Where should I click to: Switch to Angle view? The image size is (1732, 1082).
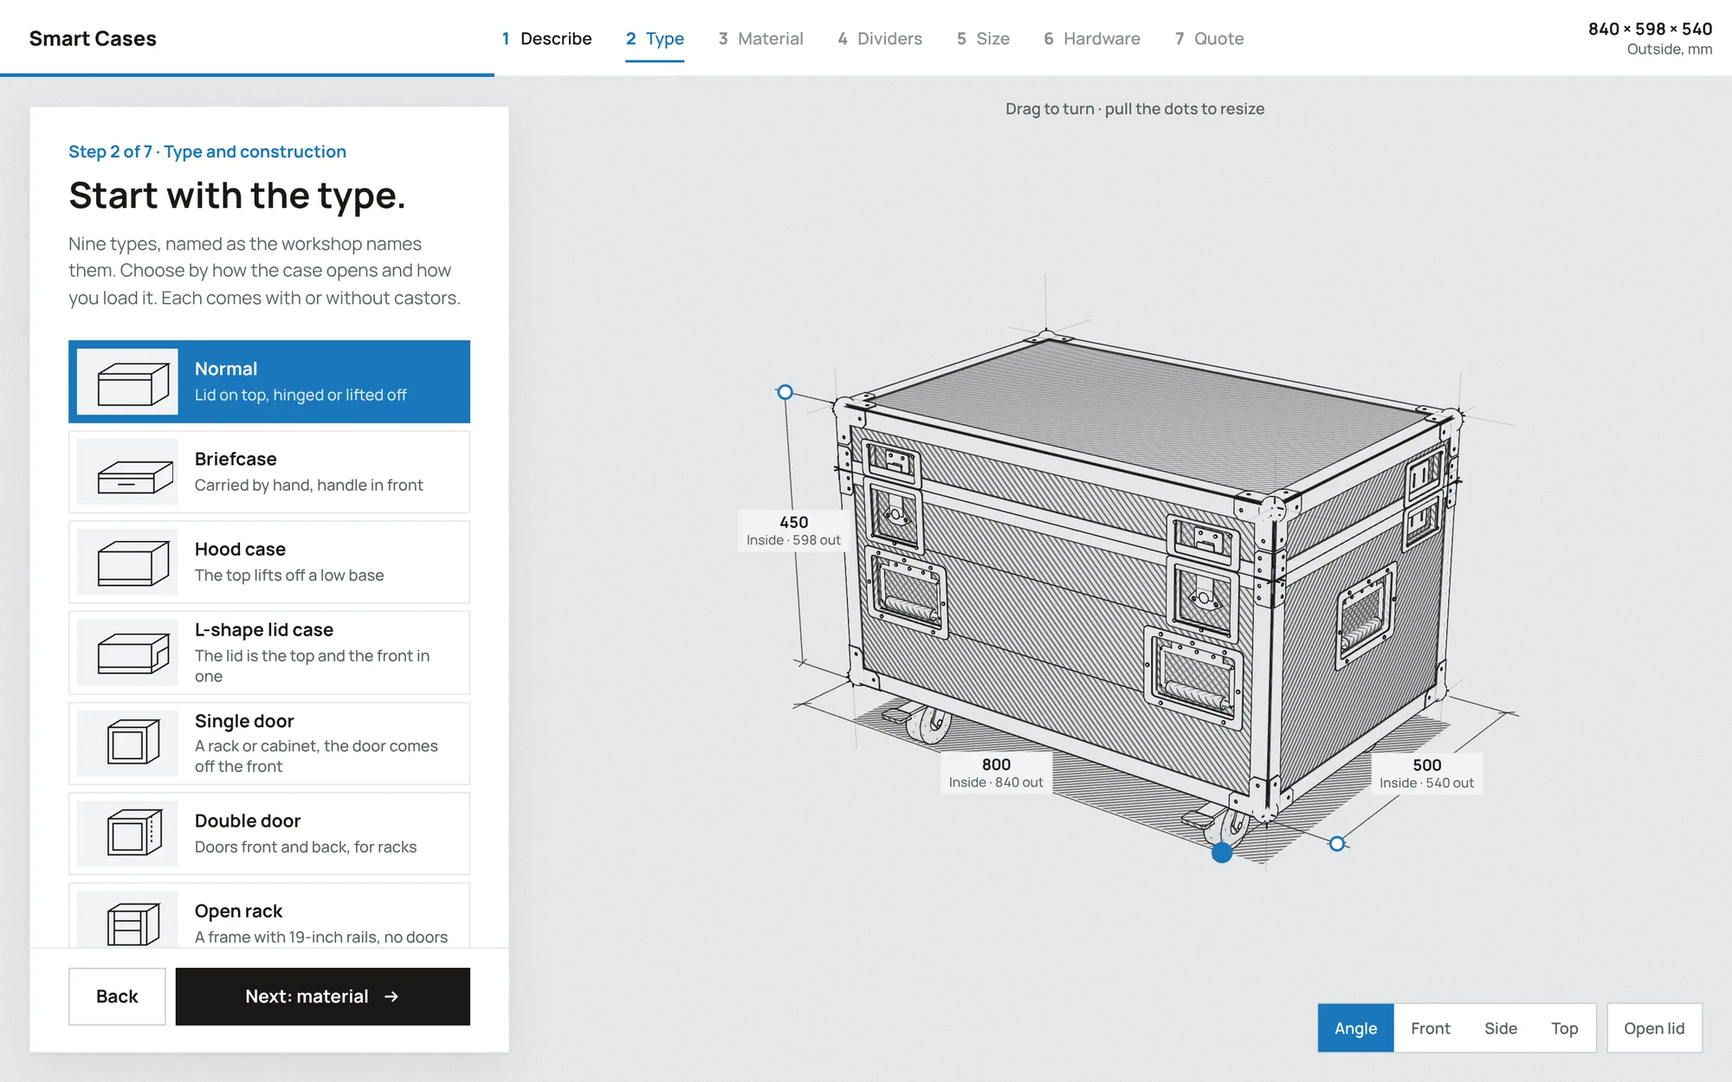pos(1355,1028)
